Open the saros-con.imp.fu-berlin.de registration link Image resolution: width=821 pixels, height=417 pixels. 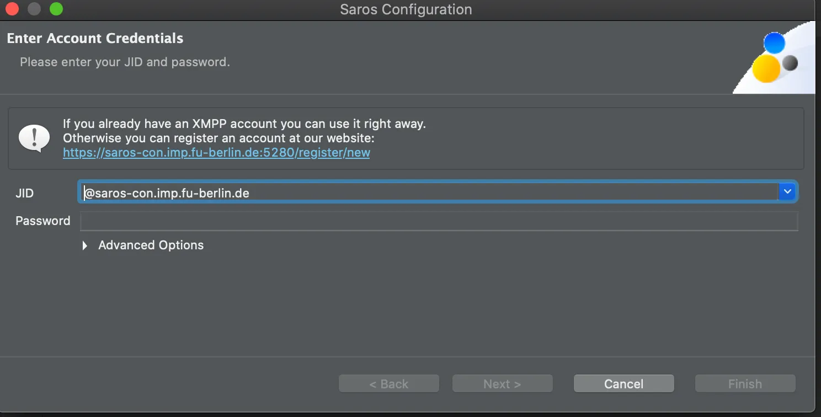pyautogui.click(x=216, y=152)
